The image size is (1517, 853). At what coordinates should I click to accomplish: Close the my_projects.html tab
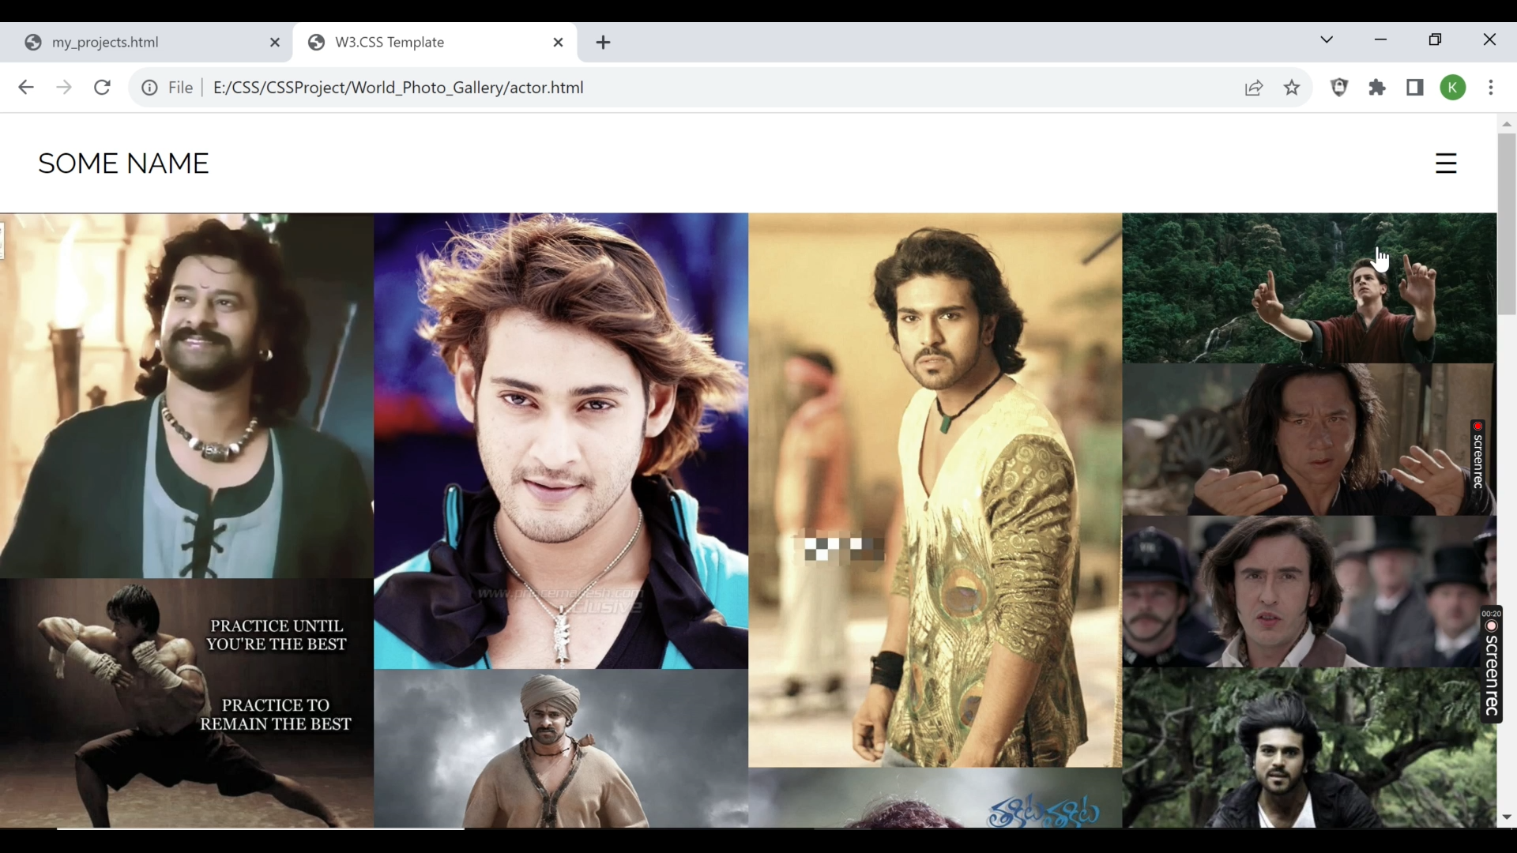[x=275, y=43]
